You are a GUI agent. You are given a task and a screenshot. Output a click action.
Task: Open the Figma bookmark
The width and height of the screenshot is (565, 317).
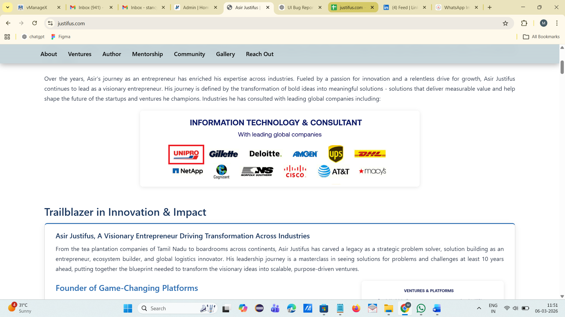(61, 37)
